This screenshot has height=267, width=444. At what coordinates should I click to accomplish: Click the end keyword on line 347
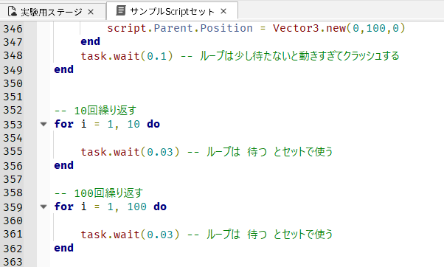[x=90, y=41]
